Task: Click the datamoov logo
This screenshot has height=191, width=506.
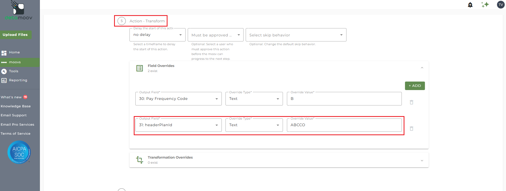Action: [19, 11]
